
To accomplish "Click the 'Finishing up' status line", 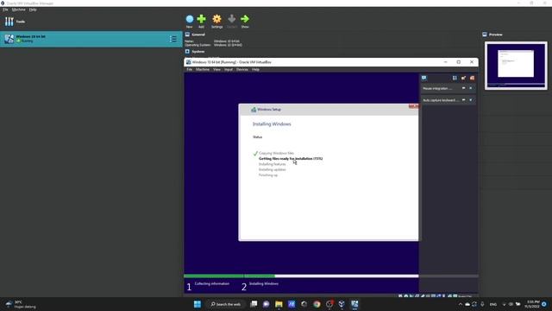I will [268, 175].
